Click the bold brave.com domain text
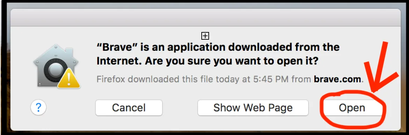This screenshot has height=135, width=409. point(337,79)
